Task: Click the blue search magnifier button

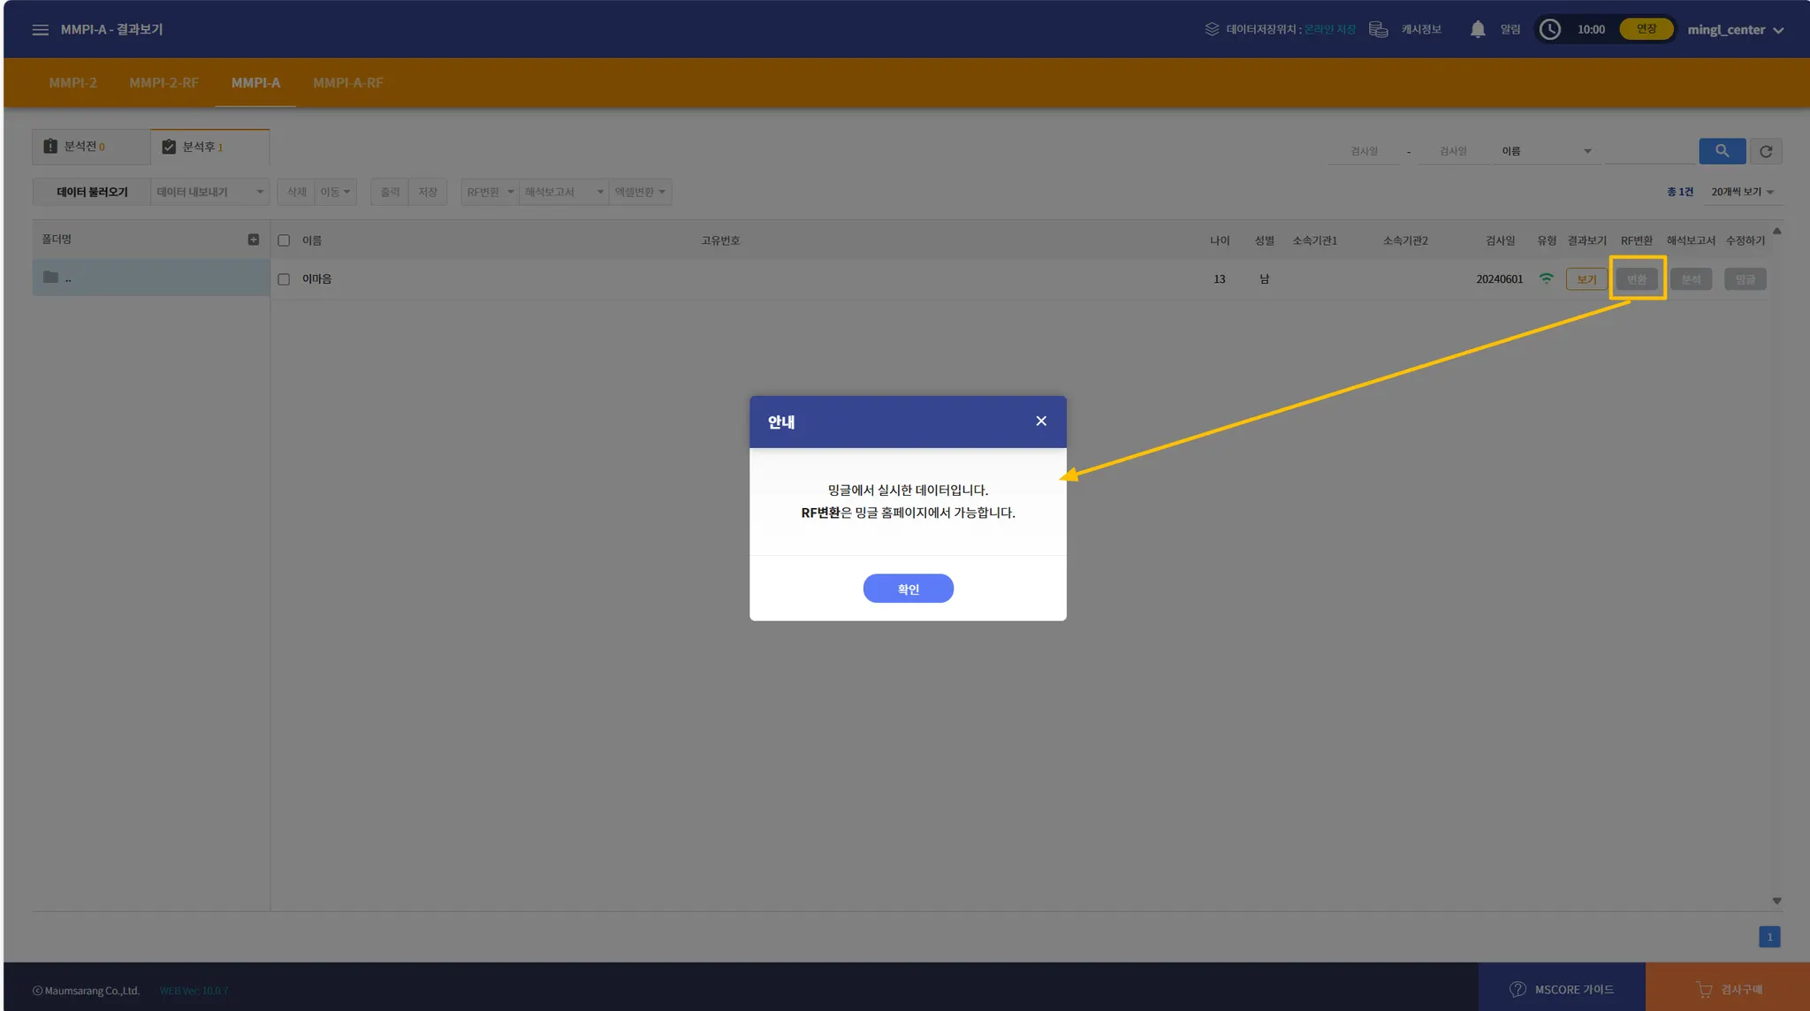Action: click(x=1721, y=151)
